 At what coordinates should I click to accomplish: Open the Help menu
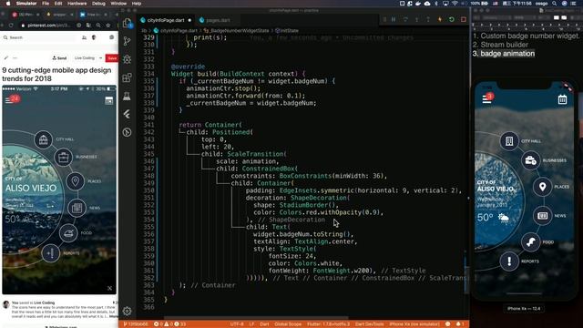137,4
